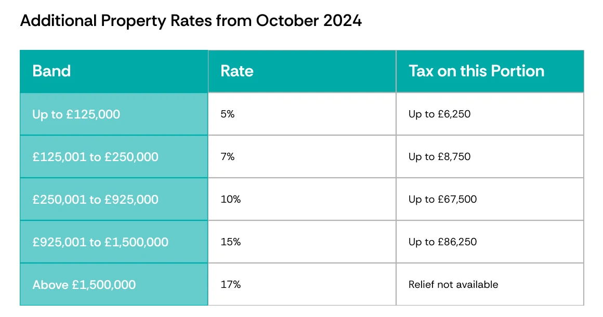The image size is (603, 317).
Task: Select the '£250,001 to £925,000' band cell
Action: 114,200
